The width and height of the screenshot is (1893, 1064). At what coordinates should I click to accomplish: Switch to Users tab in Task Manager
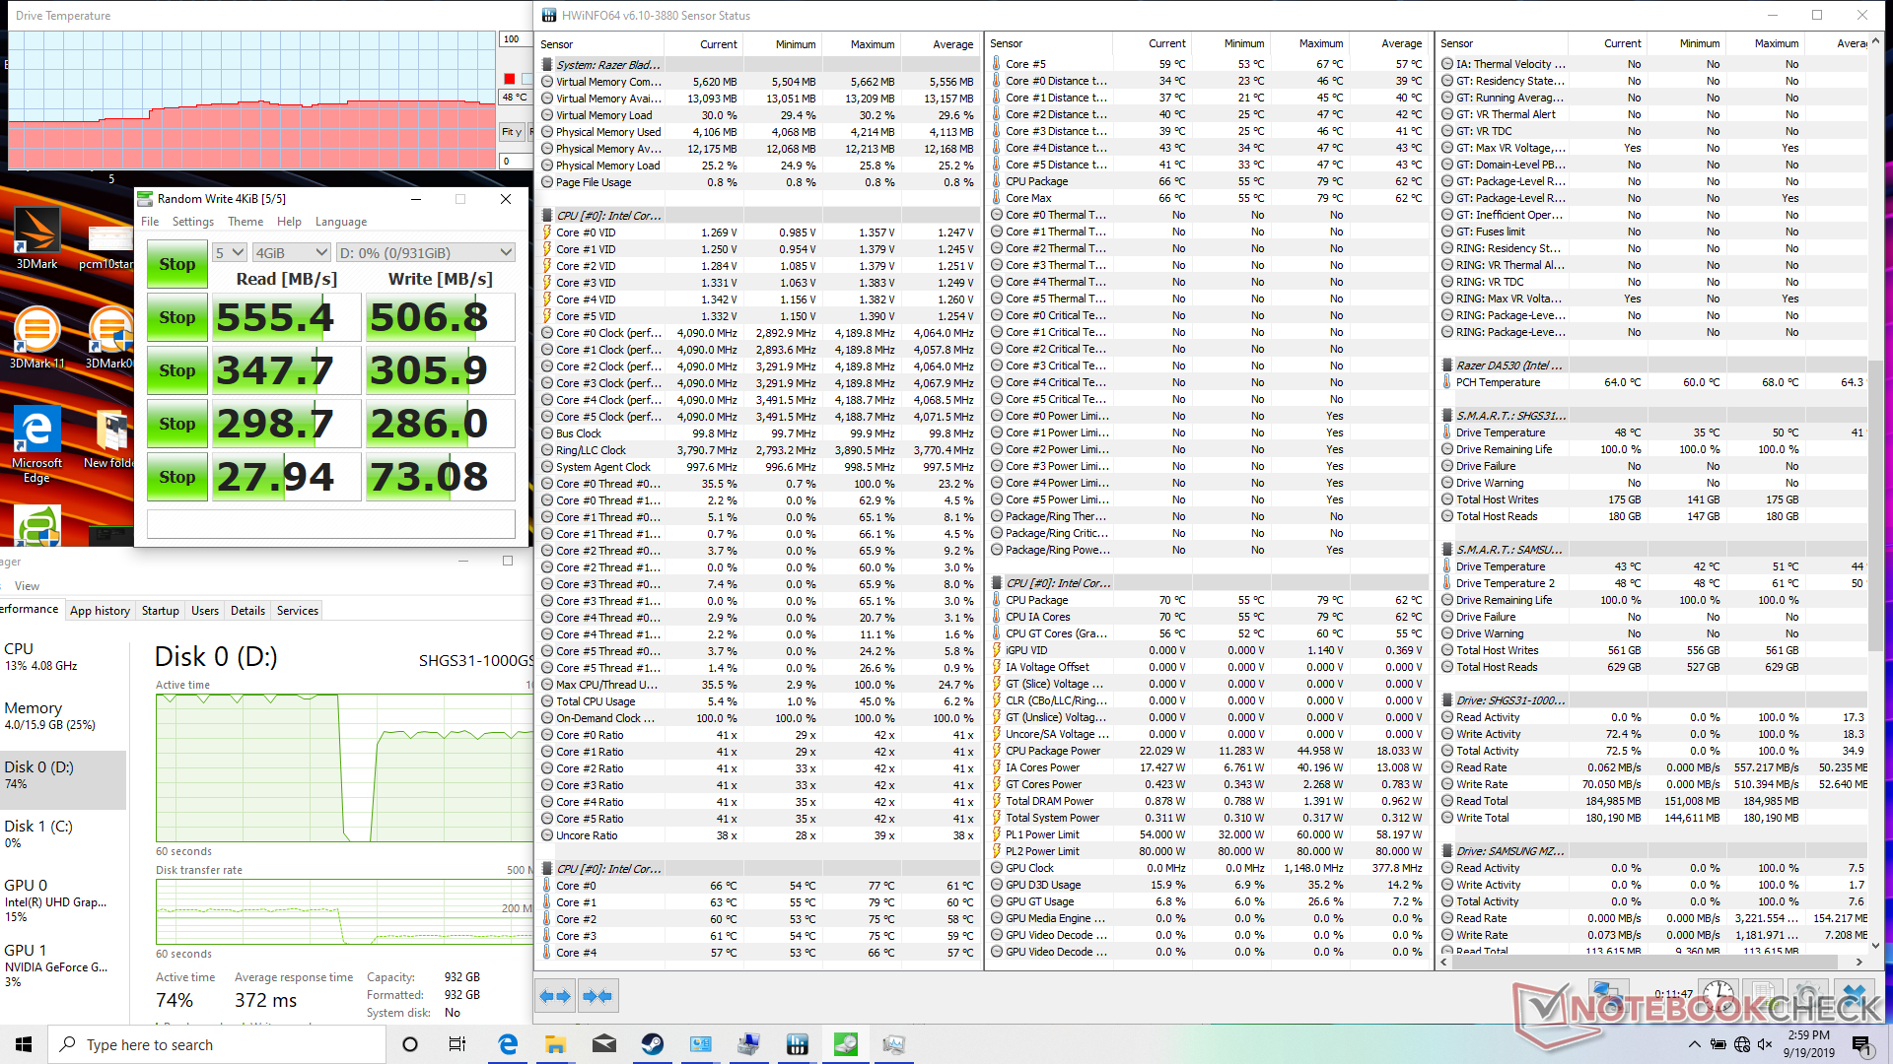pos(205,611)
